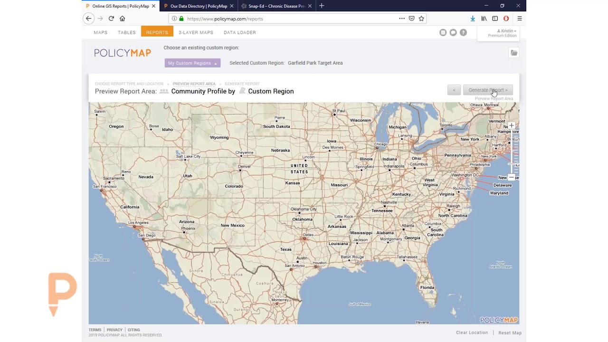Image resolution: width=608 pixels, height=342 pixels.
Task: Click the Garfield Park Target Area text
Action: point(315,63)
